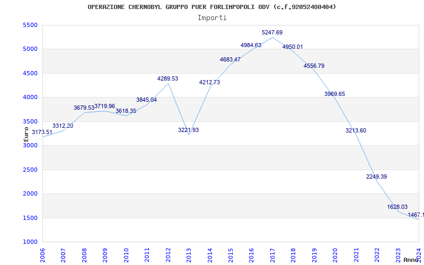Select the 4683.47 data label
The width and height of the screenshot is (424, 265).
point(230,59)
